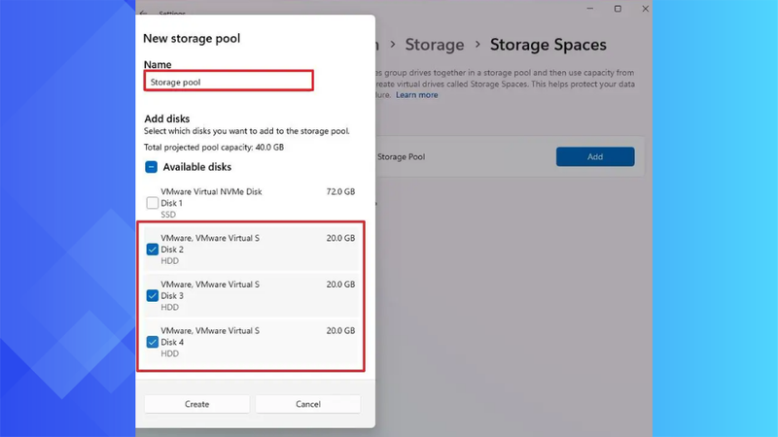Screen dimensions: 778x437
Task: Click the Settings back arrow icon
Action: click(143, 13)
